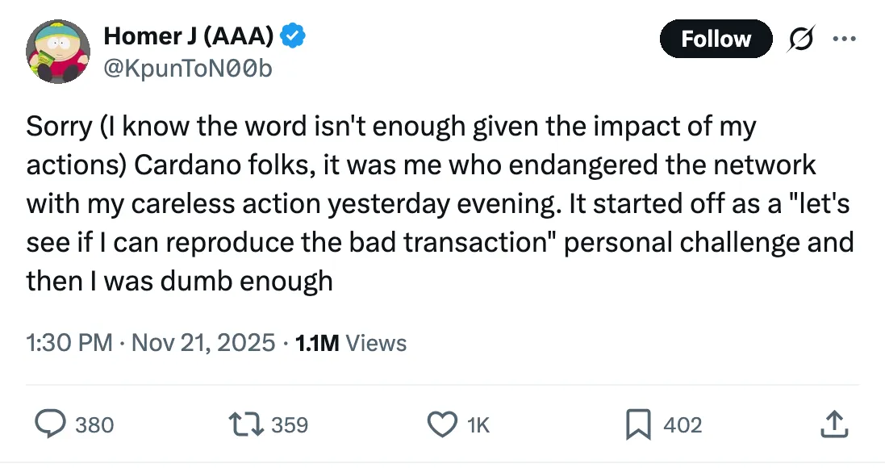Bookmark this tweet with the bookmark icon
This screenshot has width=885, height=468.
[x=638, y=424]
